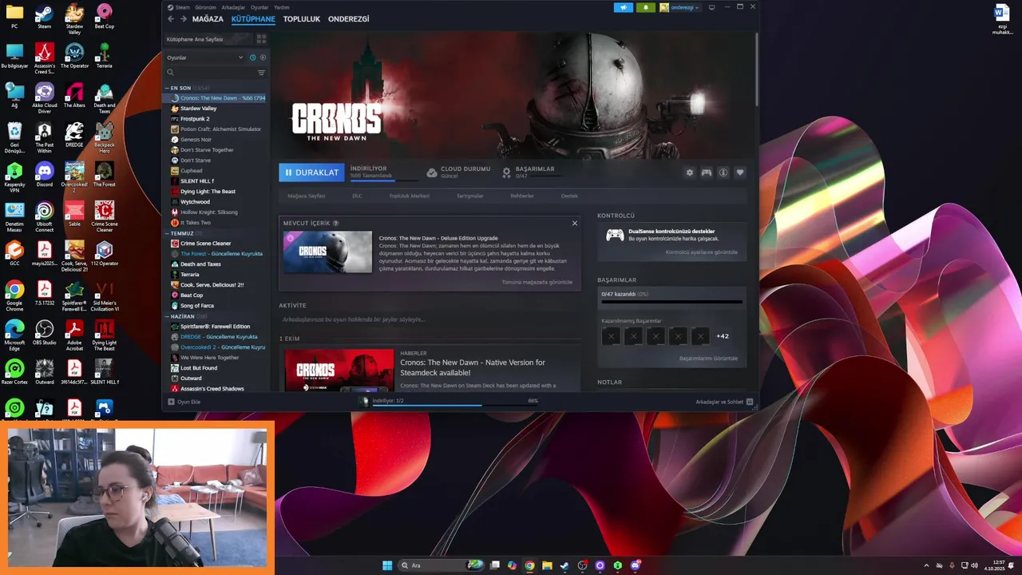Go back with Steam left arrow

[x=171, y=19]
